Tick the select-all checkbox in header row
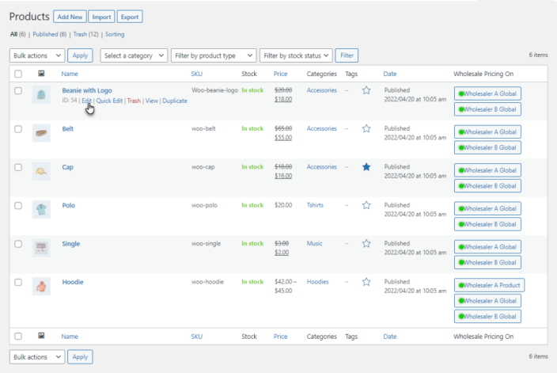This screenshot has height=373, width=557. point(18,74)
